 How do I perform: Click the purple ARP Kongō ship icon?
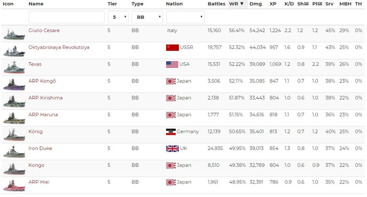tap(14, 85)
